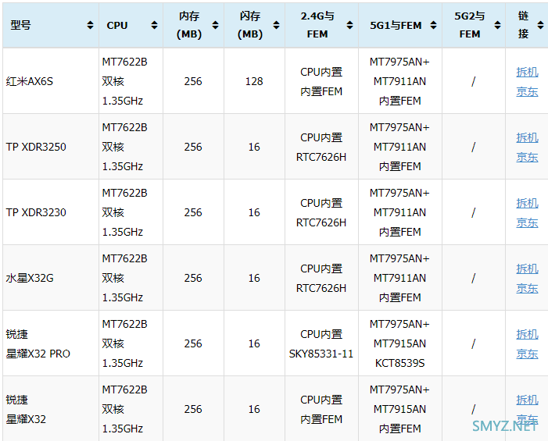Viewport: 548px width, 441px height.
Task: Sort by CPU column arrows
Action: (x=154, y=25)
